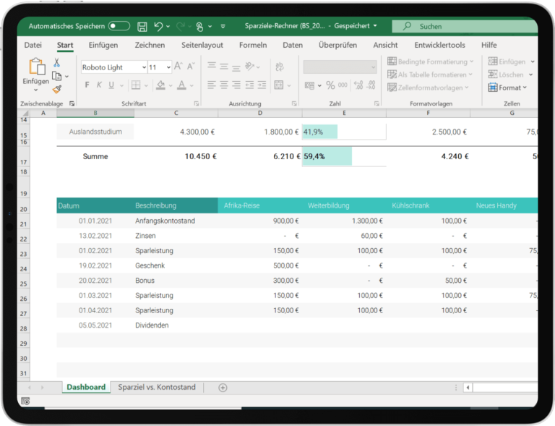555x426 pixels.
Task: Click the thousands separator 000 icon
Action: click(343, 85)
